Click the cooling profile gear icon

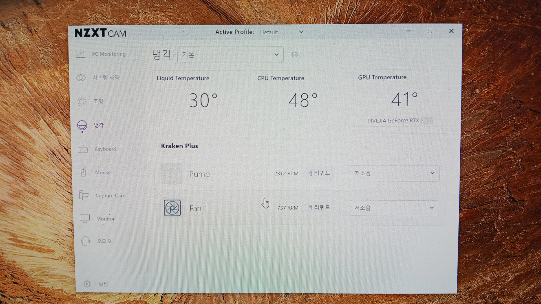(x=294, y=55)
